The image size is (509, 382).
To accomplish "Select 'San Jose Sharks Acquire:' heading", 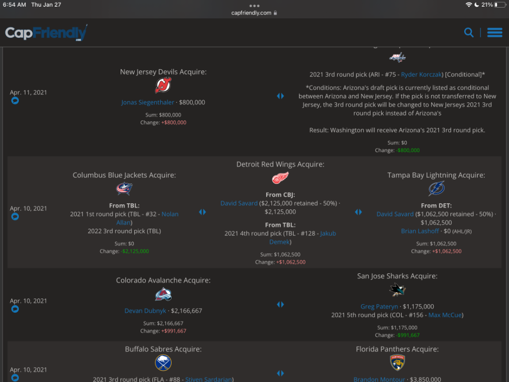I will pyautogui.click(x=397, y=276).
